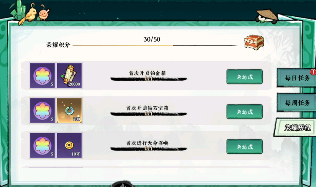The image size is (316, 187).
Task: Tap the small orange bird mascot
Action: [x=44, y=12]
